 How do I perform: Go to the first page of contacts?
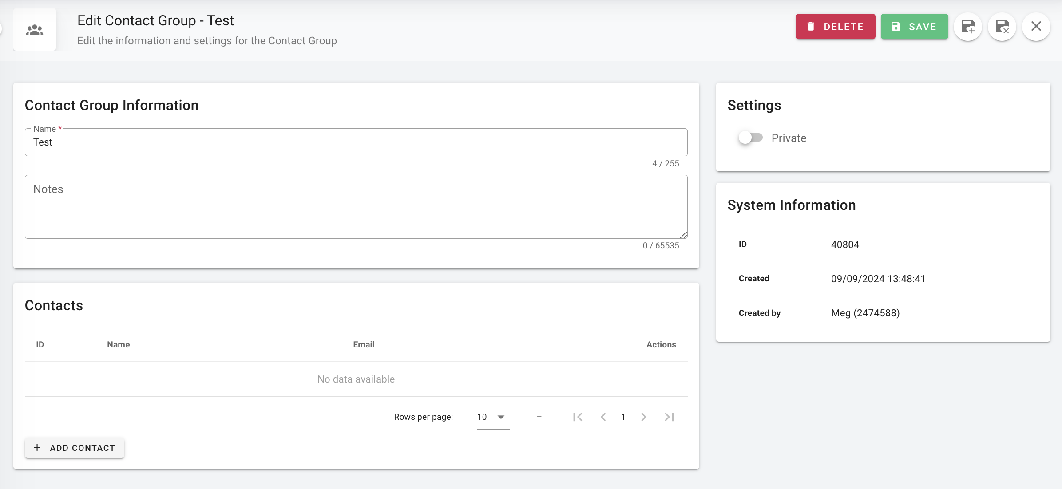[x=578, y=417]
